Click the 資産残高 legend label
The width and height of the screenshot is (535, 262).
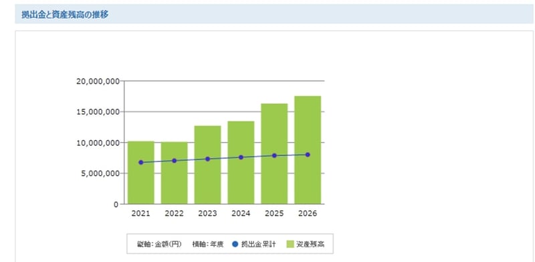(x=310, y=244)
